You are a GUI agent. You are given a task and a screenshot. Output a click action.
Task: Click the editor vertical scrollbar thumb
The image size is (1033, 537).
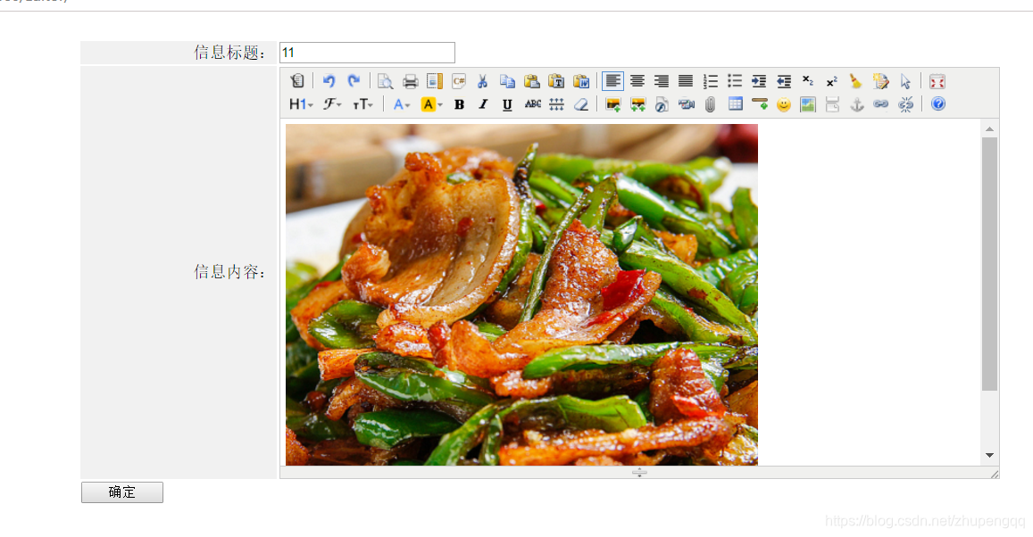coord(989,264)
